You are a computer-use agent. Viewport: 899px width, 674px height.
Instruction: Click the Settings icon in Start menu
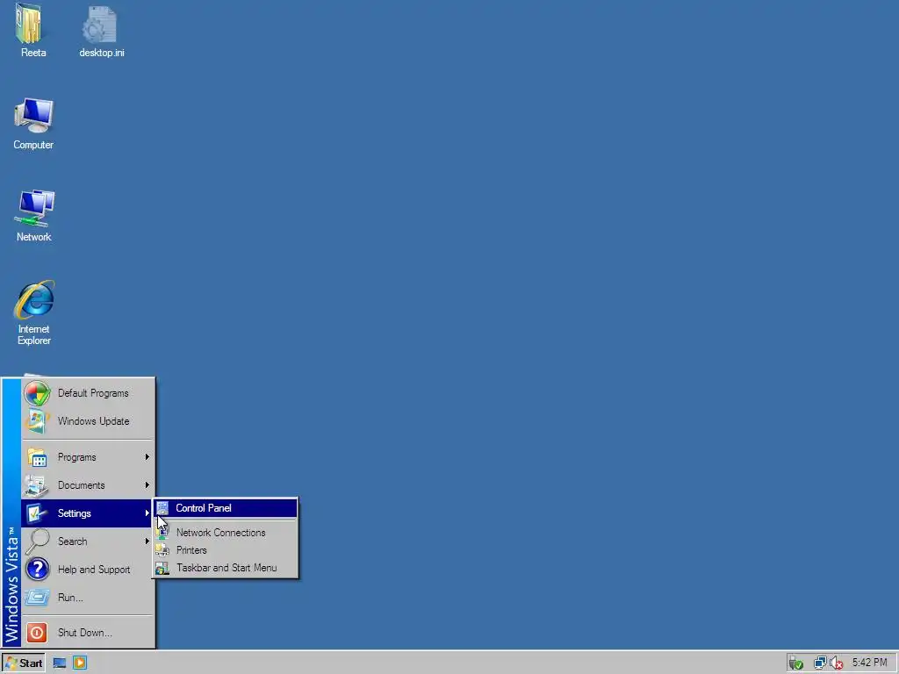point(37,513)
